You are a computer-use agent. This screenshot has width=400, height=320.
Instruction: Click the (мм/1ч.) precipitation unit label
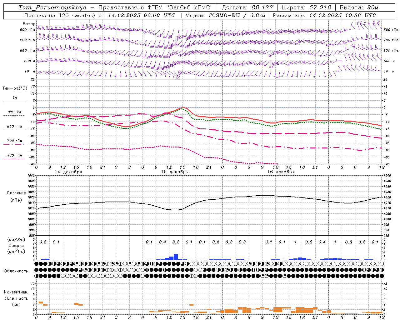[16, 252]
